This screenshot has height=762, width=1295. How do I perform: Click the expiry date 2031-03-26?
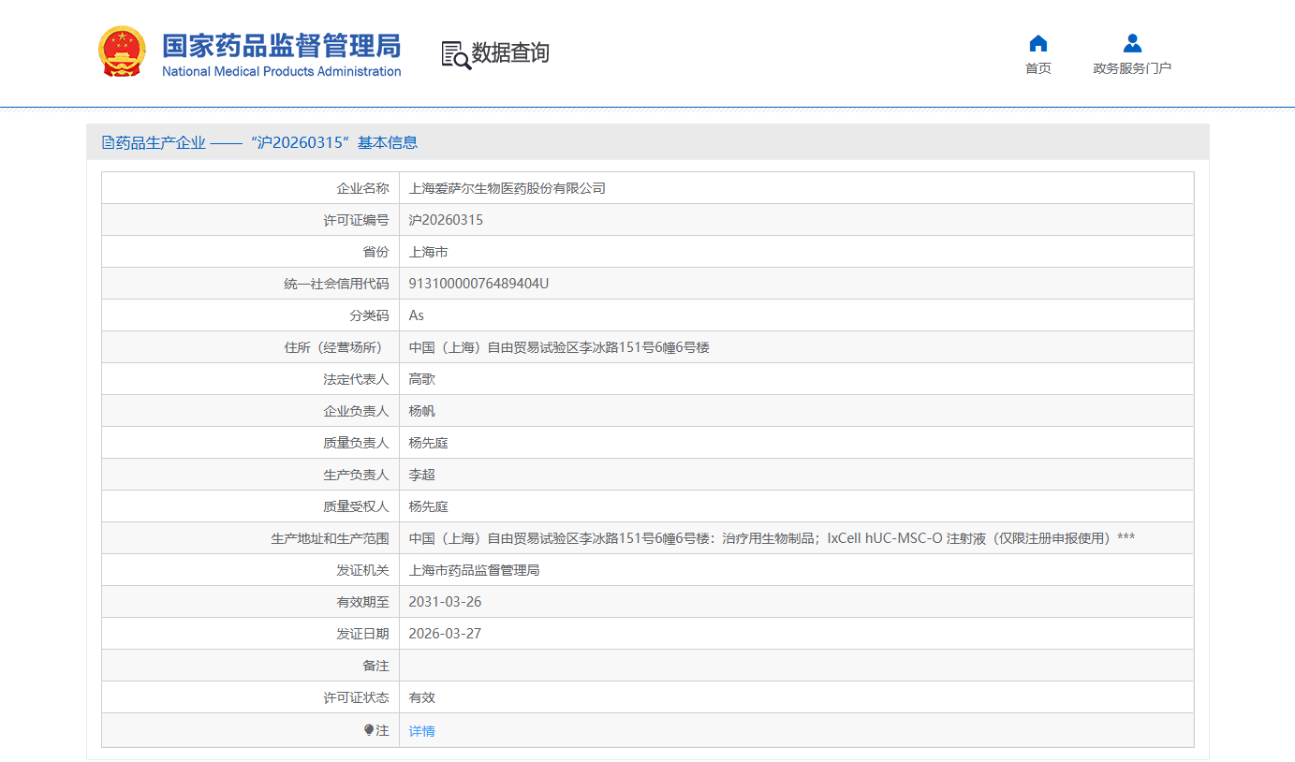(445, 602)
